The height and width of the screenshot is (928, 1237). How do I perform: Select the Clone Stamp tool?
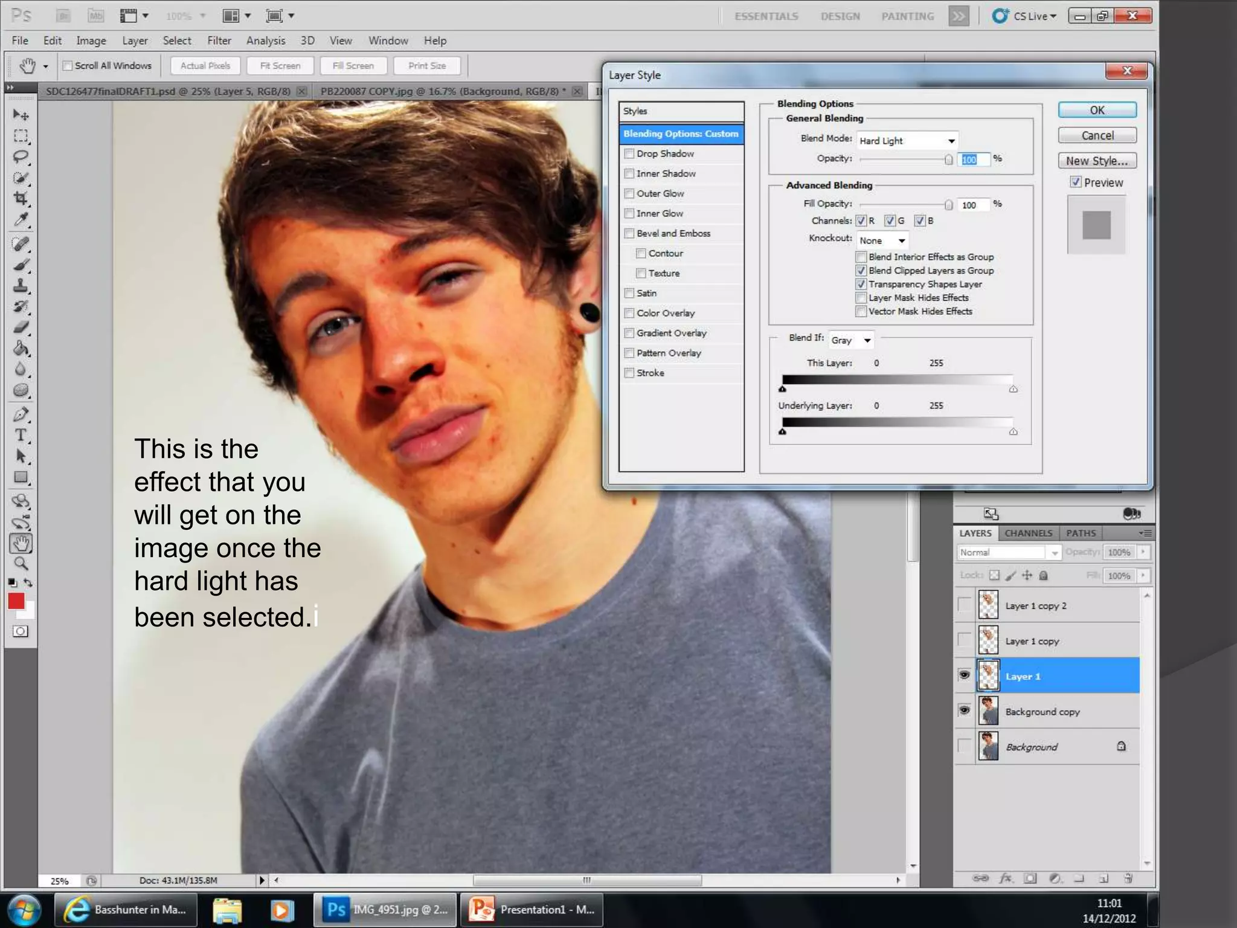(x=21, y=285)
